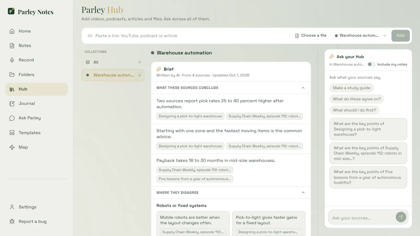The image size is (420, 236).
Task: Click the Add button
Action: pos(401,35)
